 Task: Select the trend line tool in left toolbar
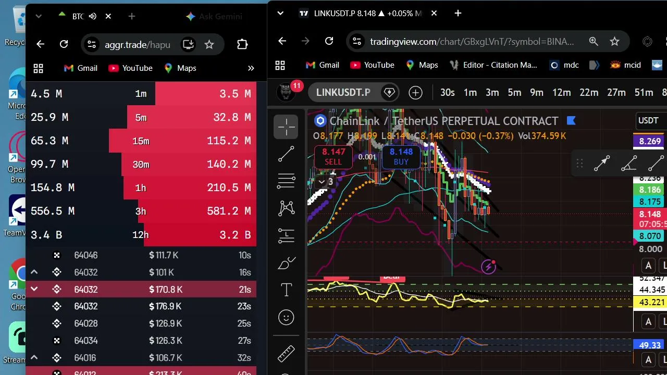point(286,154)
